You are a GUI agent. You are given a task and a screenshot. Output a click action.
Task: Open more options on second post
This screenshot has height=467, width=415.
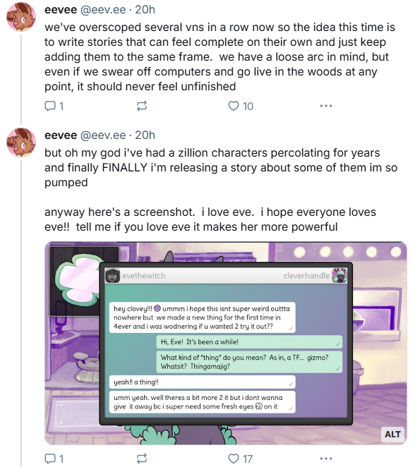326,459
